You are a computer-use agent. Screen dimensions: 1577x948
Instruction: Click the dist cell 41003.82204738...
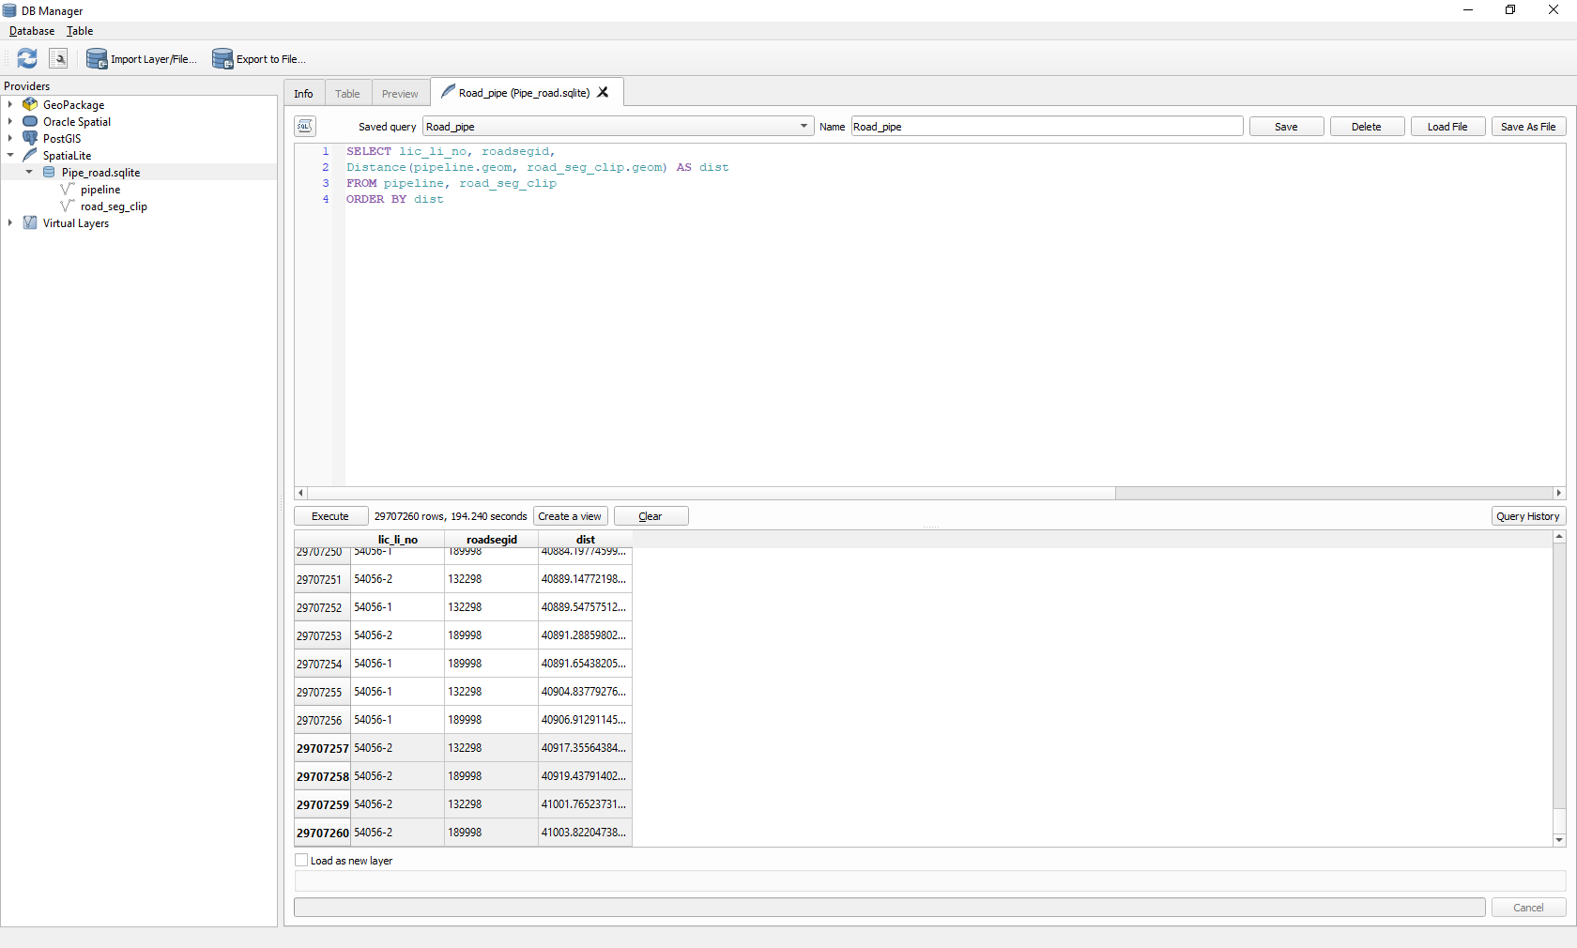585,832
